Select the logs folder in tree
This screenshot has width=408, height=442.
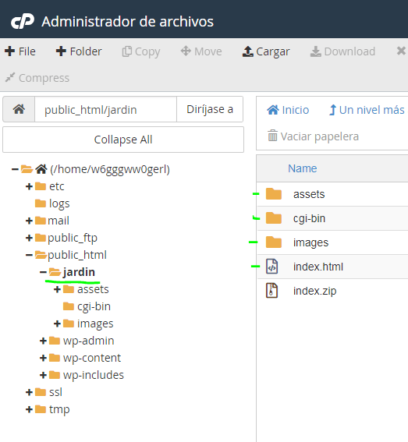coord(52,203)
